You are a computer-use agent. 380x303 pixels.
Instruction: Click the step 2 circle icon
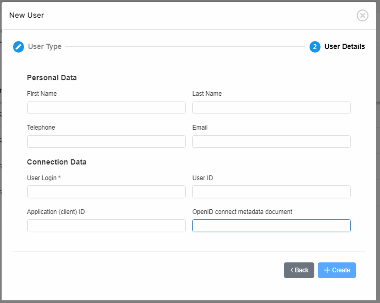coord(315,47)
